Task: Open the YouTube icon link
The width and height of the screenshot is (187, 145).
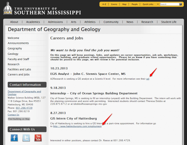Action: pos(38,138)
